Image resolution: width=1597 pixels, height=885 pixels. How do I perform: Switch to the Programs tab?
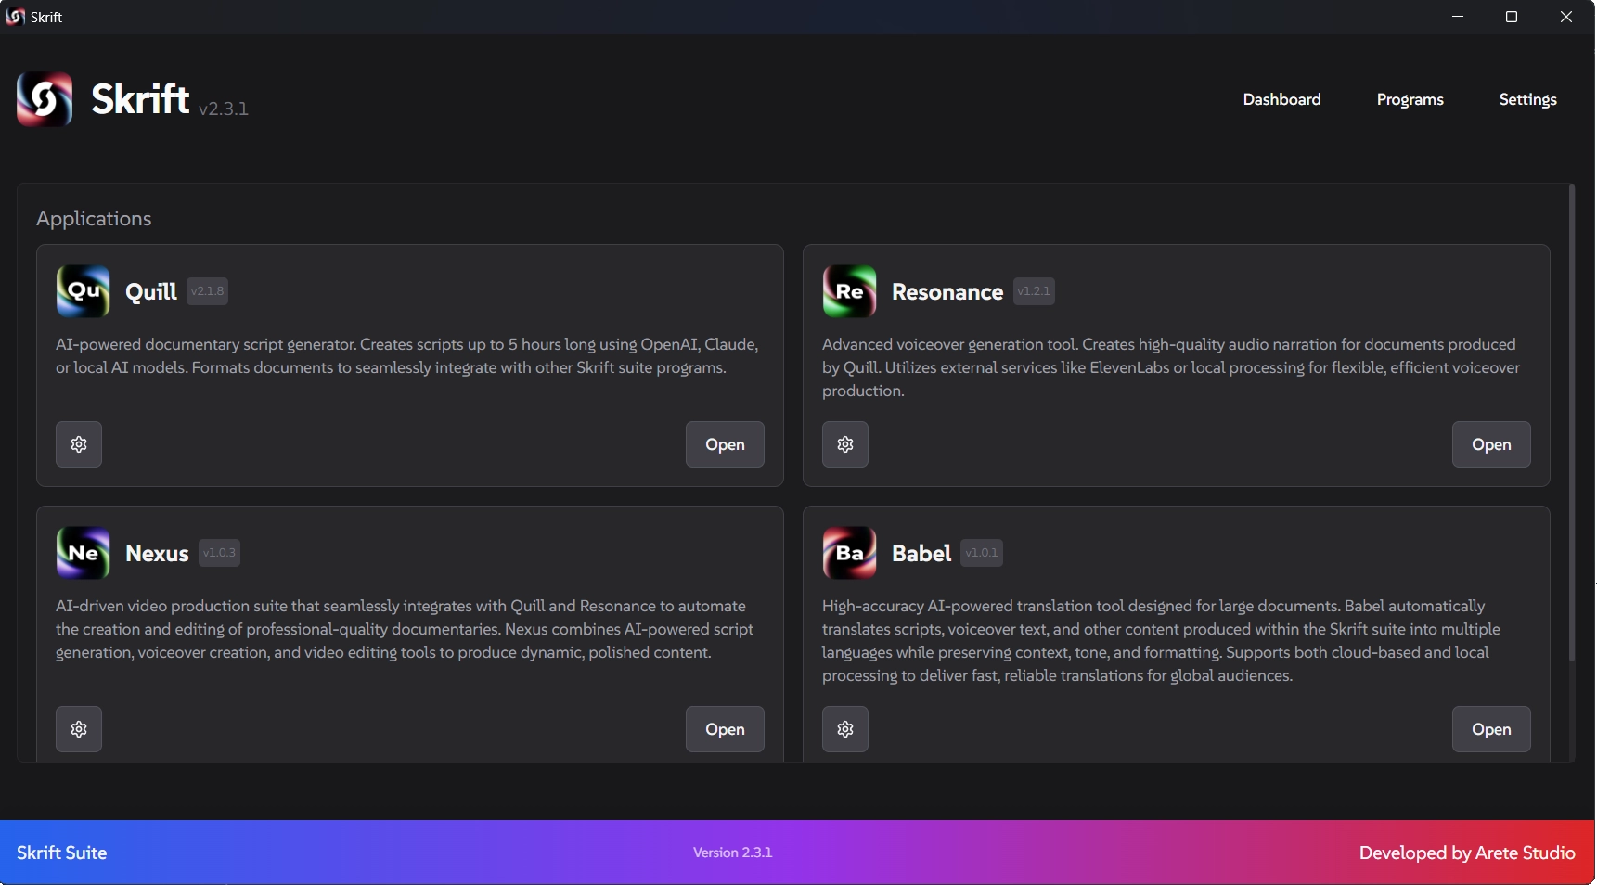coord(1410,99)
